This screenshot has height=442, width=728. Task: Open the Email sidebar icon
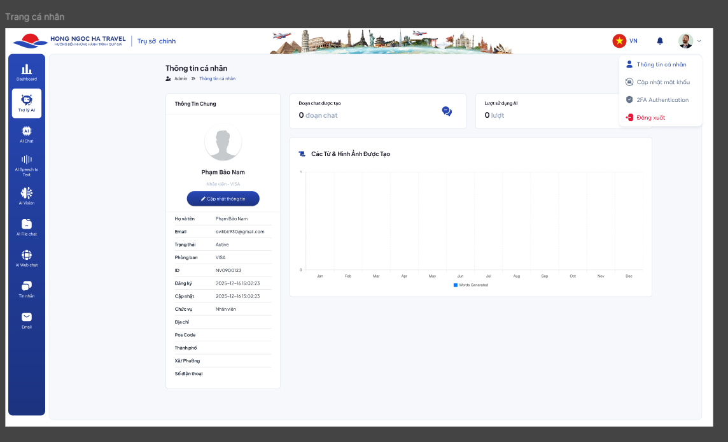click(x=26, y=320)
